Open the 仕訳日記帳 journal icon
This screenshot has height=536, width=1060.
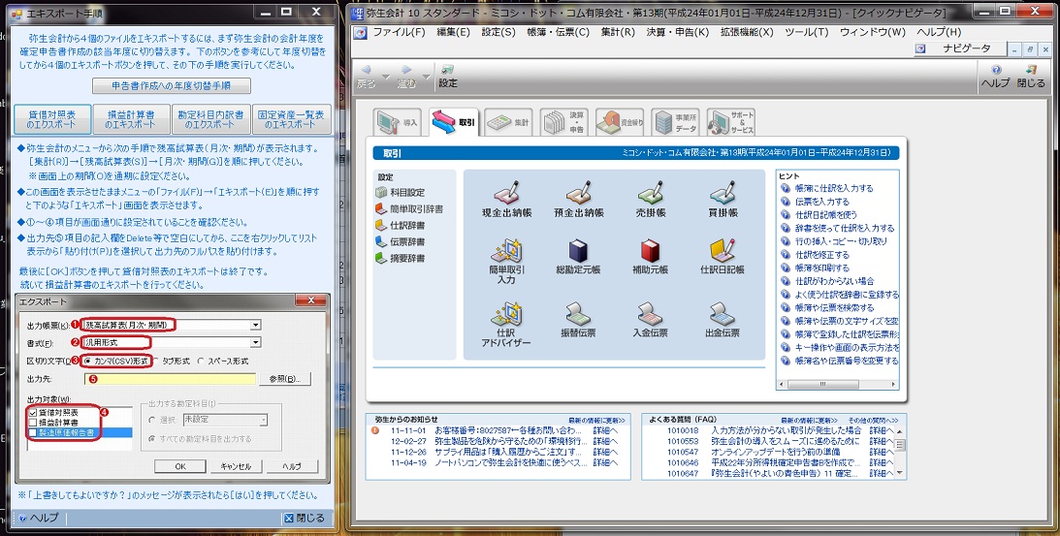pos(722,256)
